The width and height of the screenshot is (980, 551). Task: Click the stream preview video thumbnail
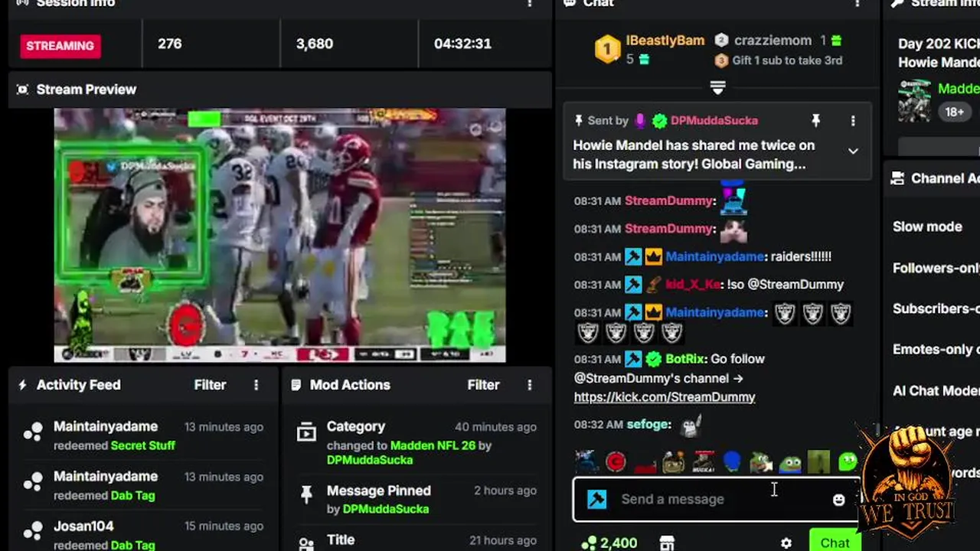pos(279,235)
